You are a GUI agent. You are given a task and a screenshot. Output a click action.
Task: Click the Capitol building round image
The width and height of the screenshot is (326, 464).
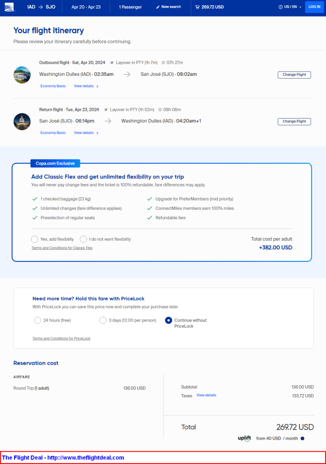[22, 121]
